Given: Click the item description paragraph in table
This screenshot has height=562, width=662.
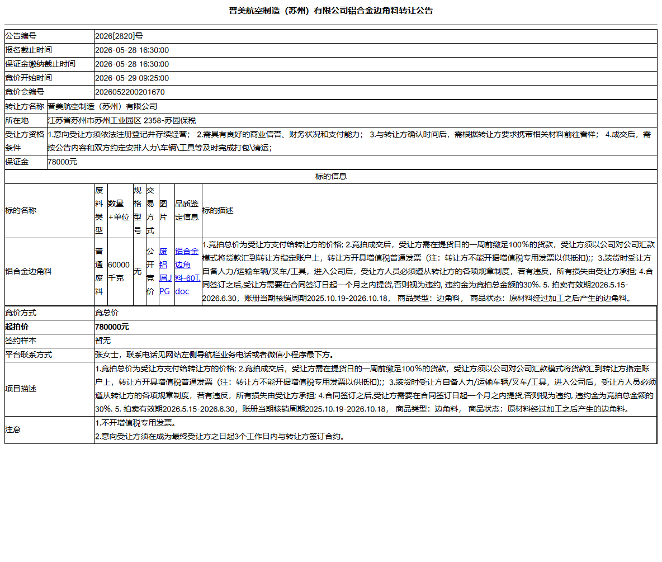Looking at the screenshot, I should click(x=428, y=272).
